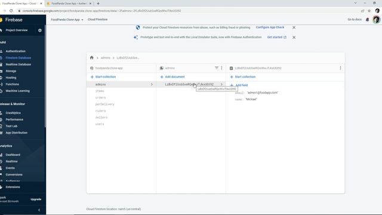
Task: Open Realtime Database section
Action: [x=18, y=64]
